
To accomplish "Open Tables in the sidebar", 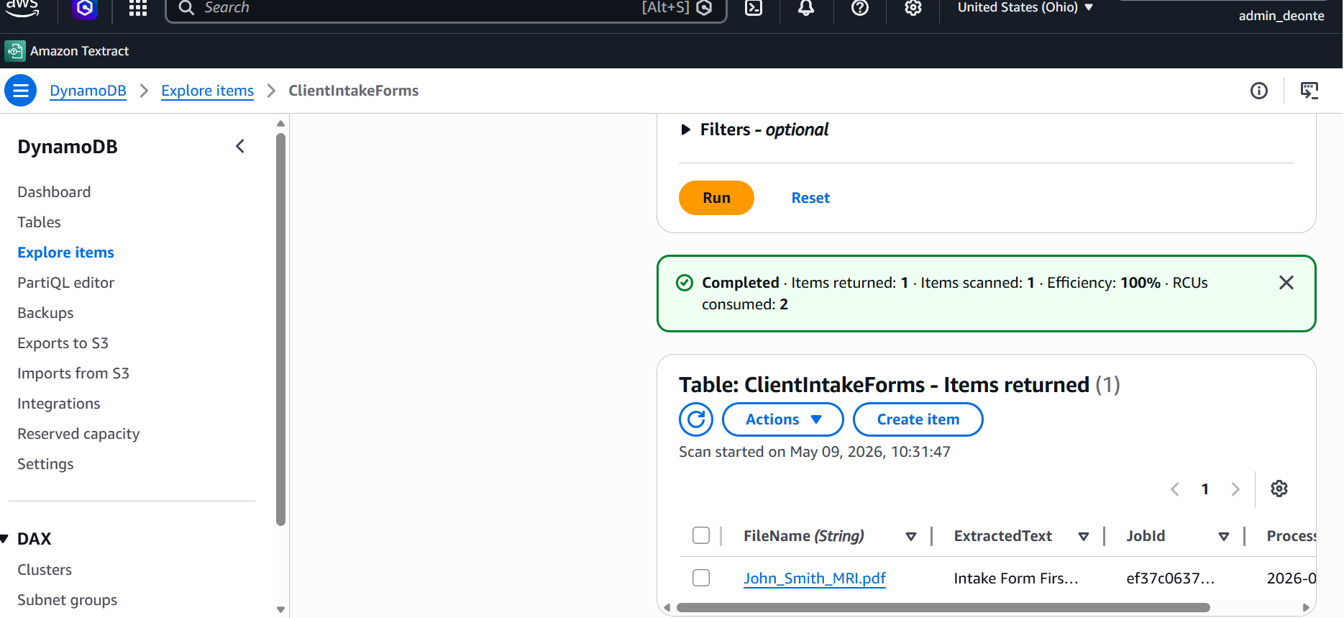I will [x=39, y=222].
